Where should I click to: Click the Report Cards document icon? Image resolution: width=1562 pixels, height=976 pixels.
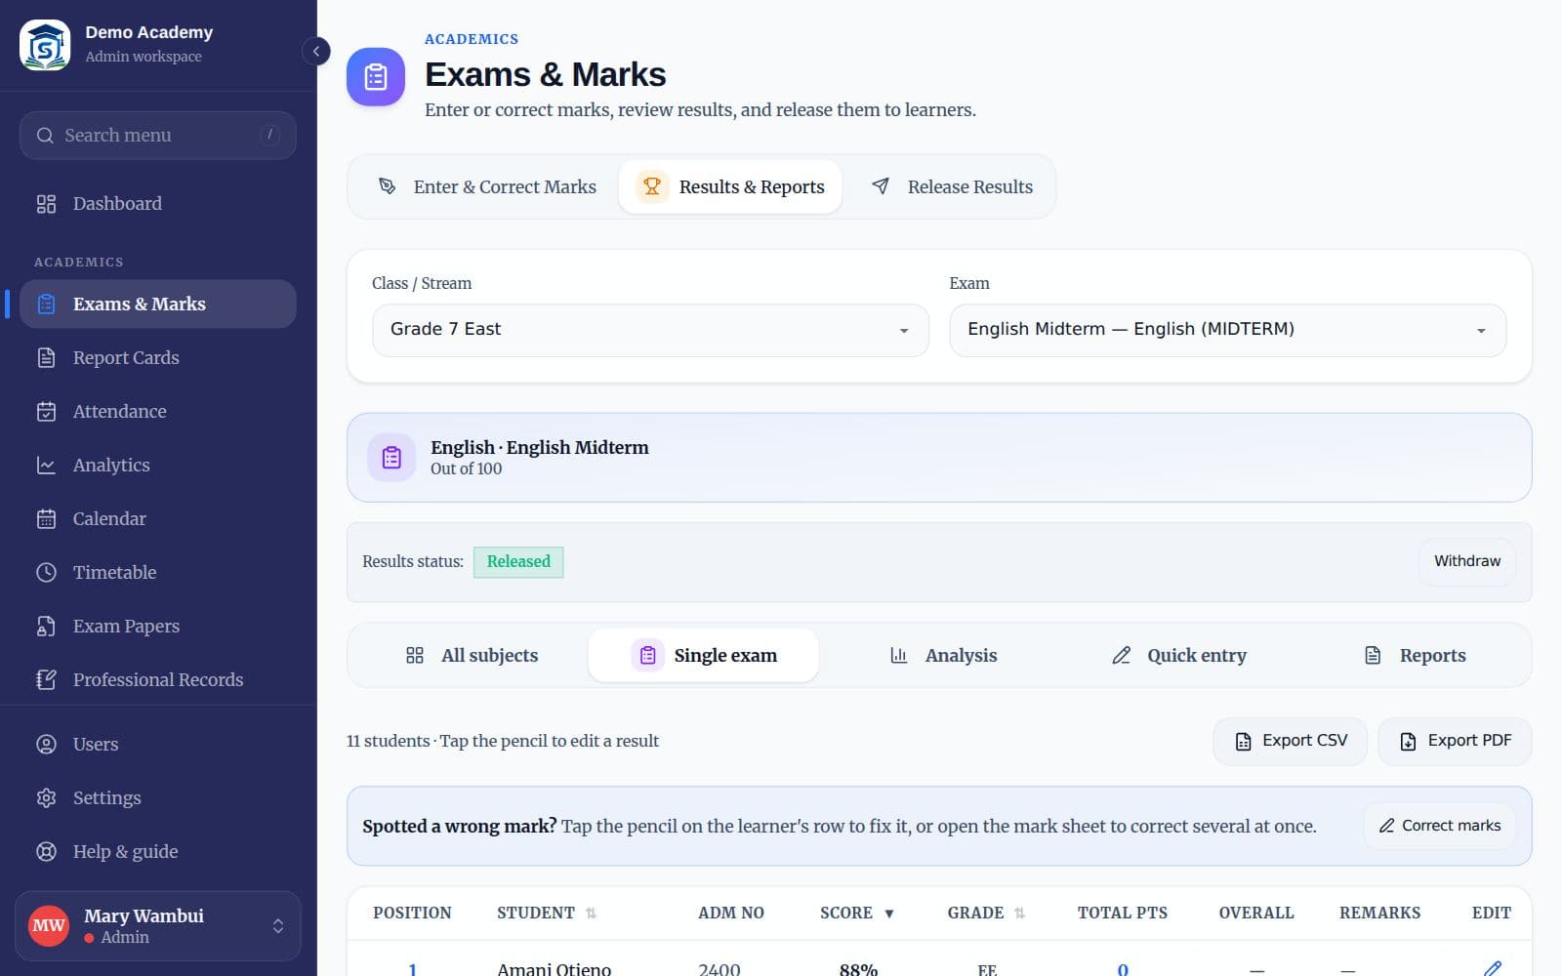(x=46, y=358)
